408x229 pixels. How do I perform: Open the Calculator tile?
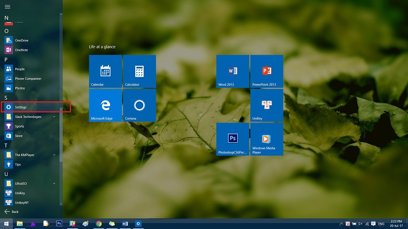pyautogui.click(x=139, y=71)
